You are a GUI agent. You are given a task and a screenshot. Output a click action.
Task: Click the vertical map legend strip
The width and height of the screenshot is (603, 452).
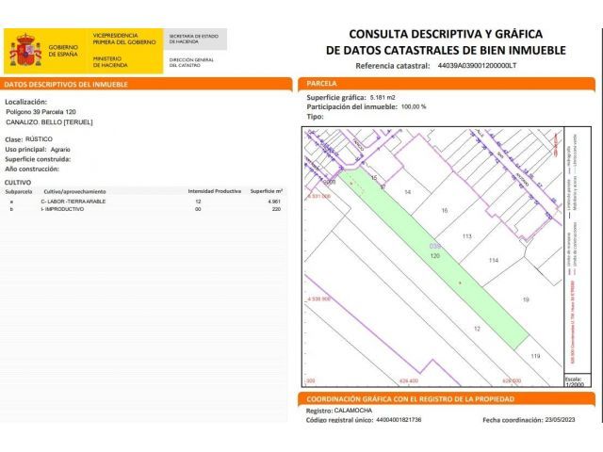(578, 250)
